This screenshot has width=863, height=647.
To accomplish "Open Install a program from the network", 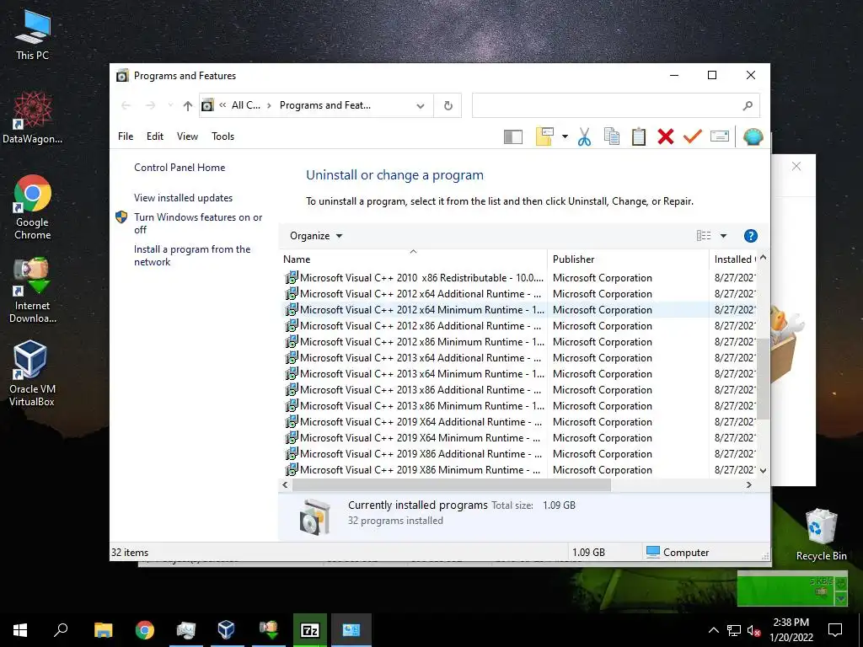I will [192, 256].
